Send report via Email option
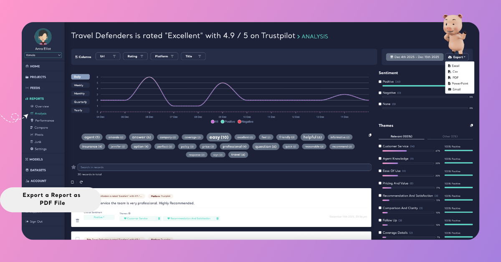Viewport: 501px width, 262px height. (x=454, y=89)
